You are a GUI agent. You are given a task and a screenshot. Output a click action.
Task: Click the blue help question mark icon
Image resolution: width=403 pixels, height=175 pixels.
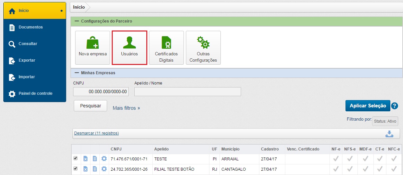click(394, 106)
